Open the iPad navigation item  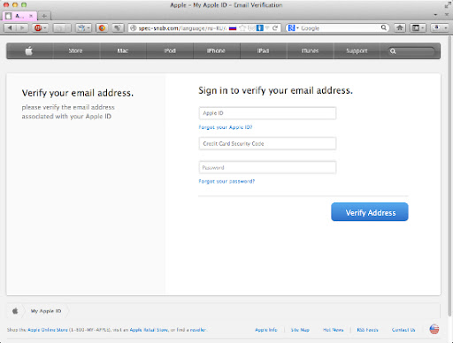pos(263,50)
